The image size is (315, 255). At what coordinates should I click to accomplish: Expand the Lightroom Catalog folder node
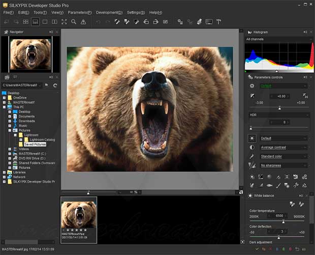21,139
